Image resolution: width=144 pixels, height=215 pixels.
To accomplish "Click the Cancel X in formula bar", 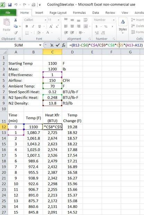I will pyautogui.click(x=52, y=45).
